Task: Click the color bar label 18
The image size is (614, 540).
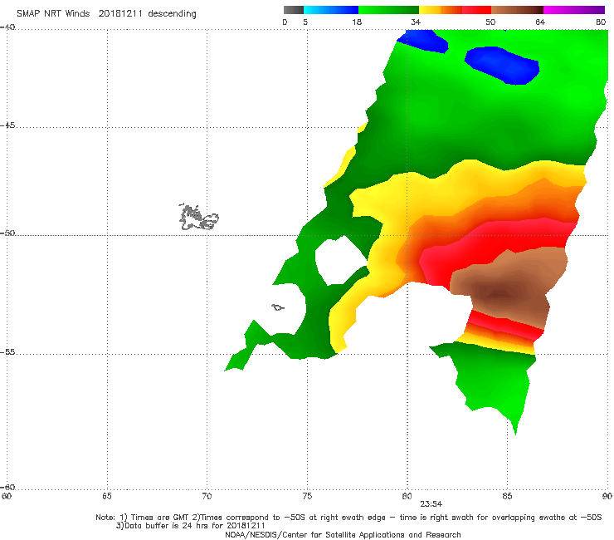Action: pos(357,22)
